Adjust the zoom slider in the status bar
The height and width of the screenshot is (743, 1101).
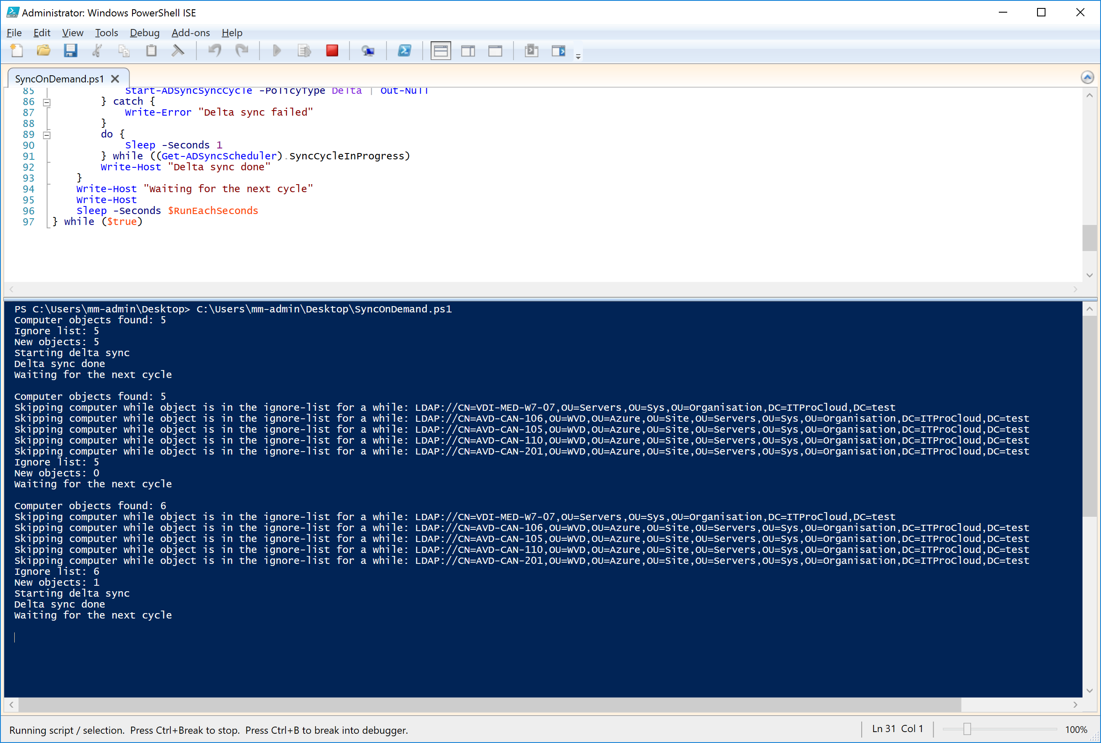click(967, 730)
